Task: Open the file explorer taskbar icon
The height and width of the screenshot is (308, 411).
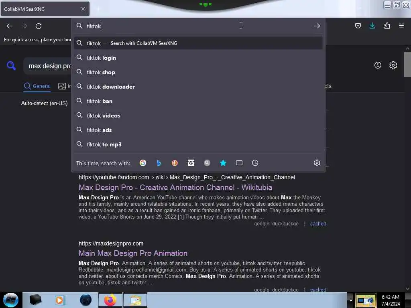Action: click(x=135, y=300)
